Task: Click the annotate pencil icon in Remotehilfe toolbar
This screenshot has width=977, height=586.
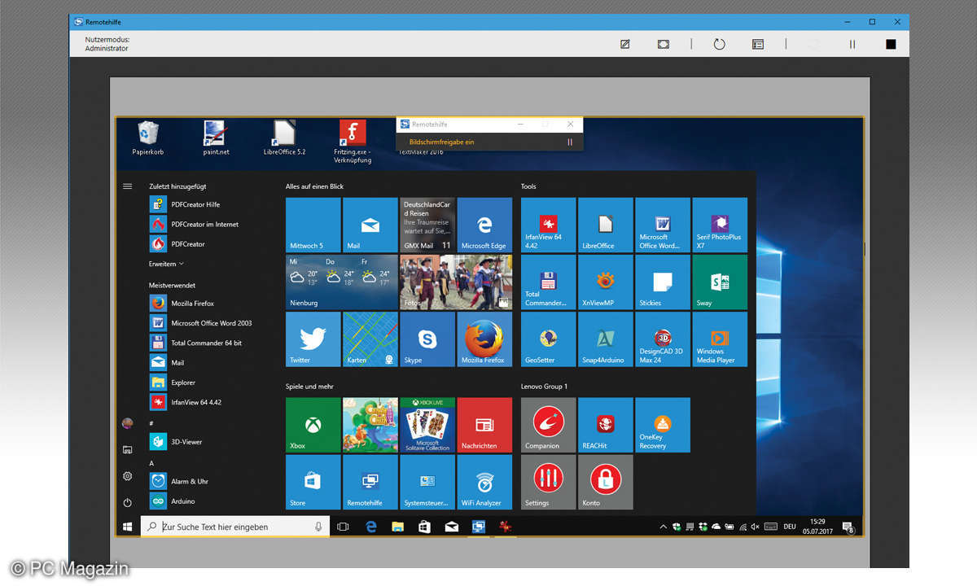Action: pyautogui.click(x=625, y=44)
